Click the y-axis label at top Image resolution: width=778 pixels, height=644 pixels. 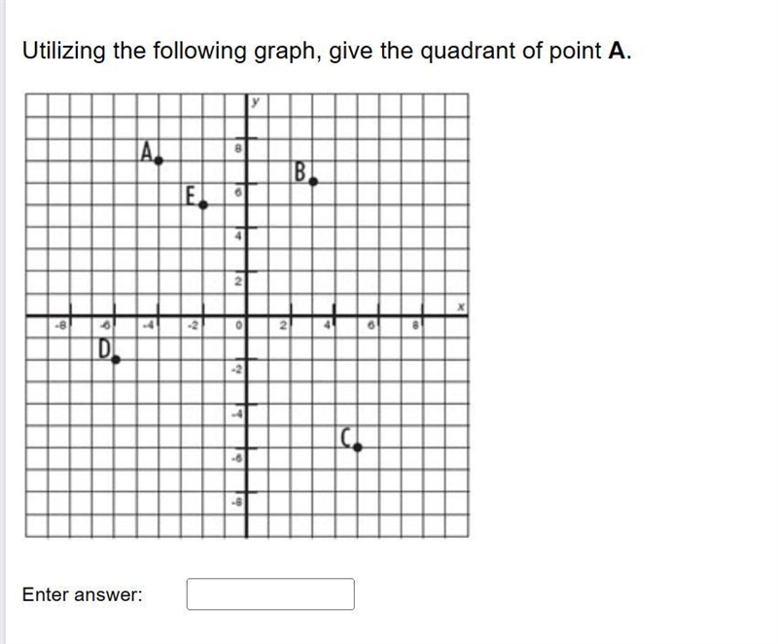click(255, 102)
